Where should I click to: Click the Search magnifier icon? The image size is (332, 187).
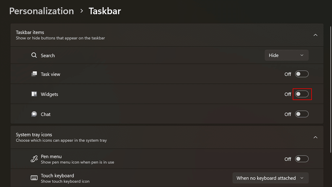pyautogui.click(x=34, y=55)
